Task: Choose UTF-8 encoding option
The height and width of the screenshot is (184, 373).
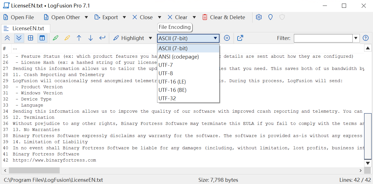Action: (x=188, y=73)
